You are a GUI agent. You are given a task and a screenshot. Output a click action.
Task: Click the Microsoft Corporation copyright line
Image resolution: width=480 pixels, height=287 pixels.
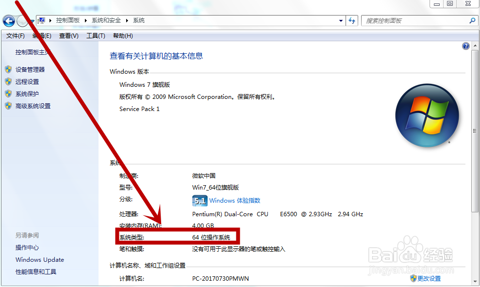(x=198, y=97)
